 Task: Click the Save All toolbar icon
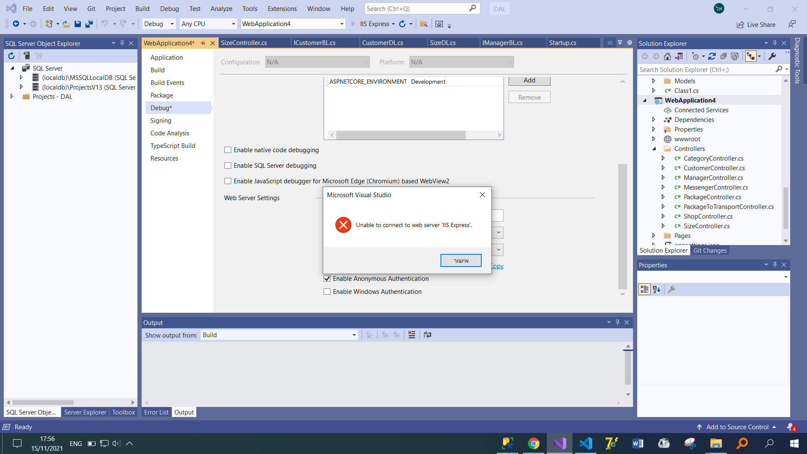89,24
